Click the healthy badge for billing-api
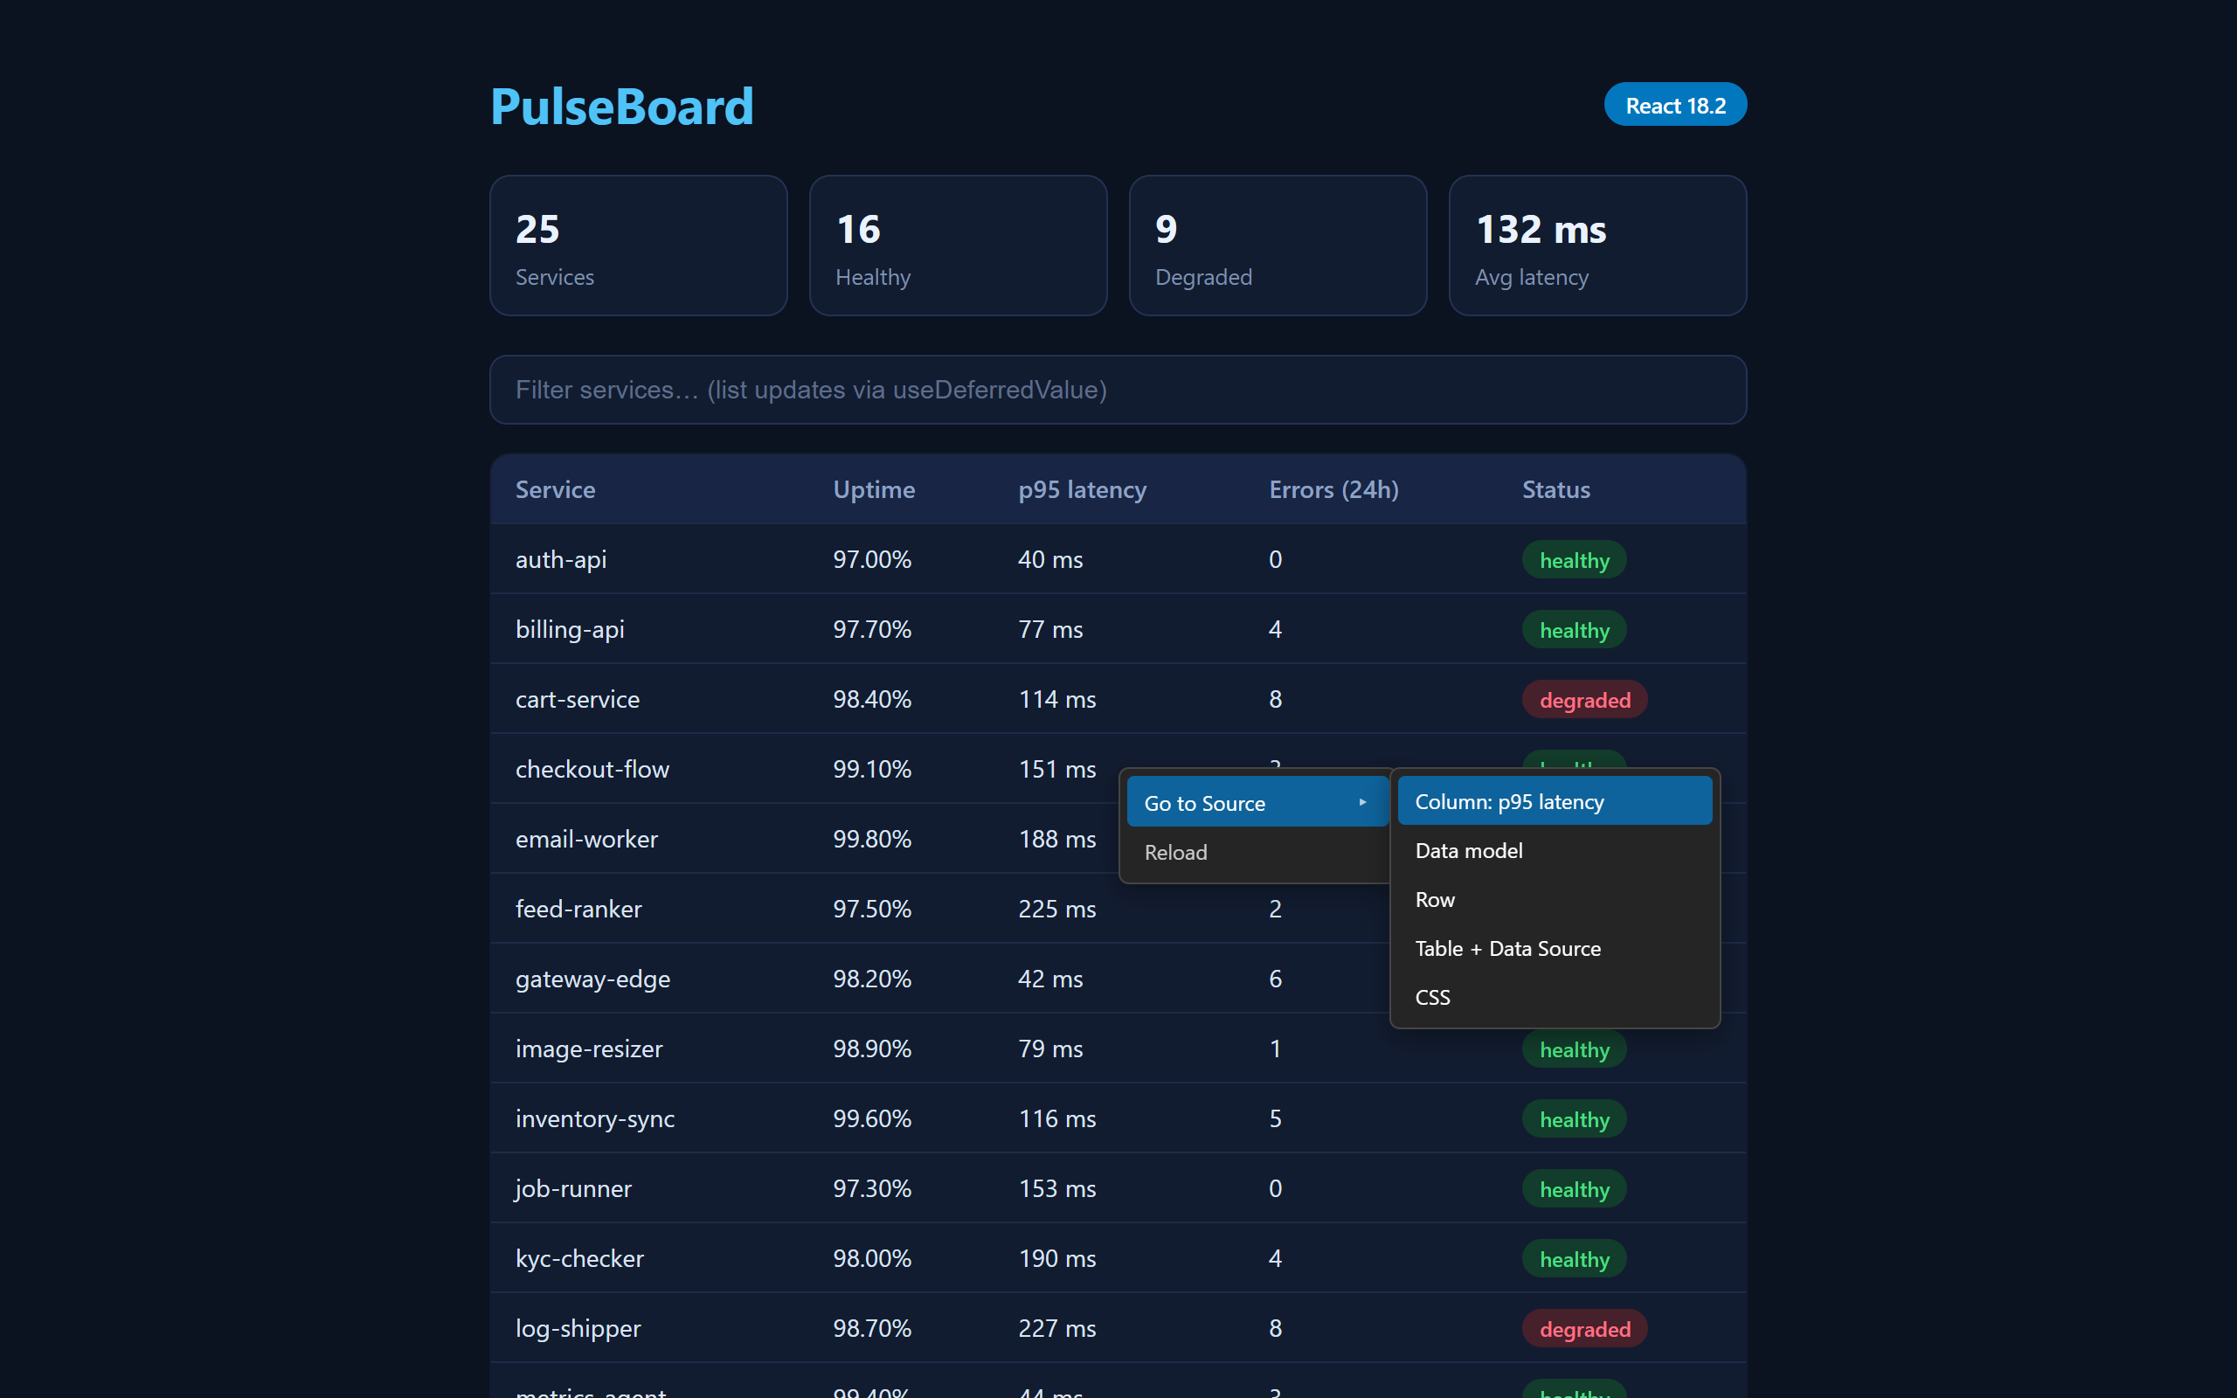Screen dimensions: 2237x1398 [1575, 630]
